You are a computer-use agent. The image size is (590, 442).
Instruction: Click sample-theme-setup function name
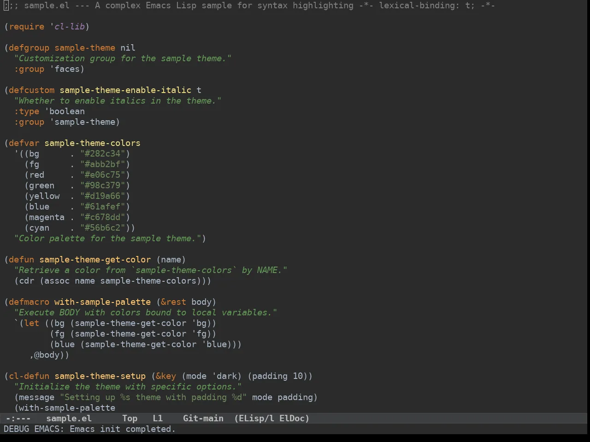click(x=100, y=376)
